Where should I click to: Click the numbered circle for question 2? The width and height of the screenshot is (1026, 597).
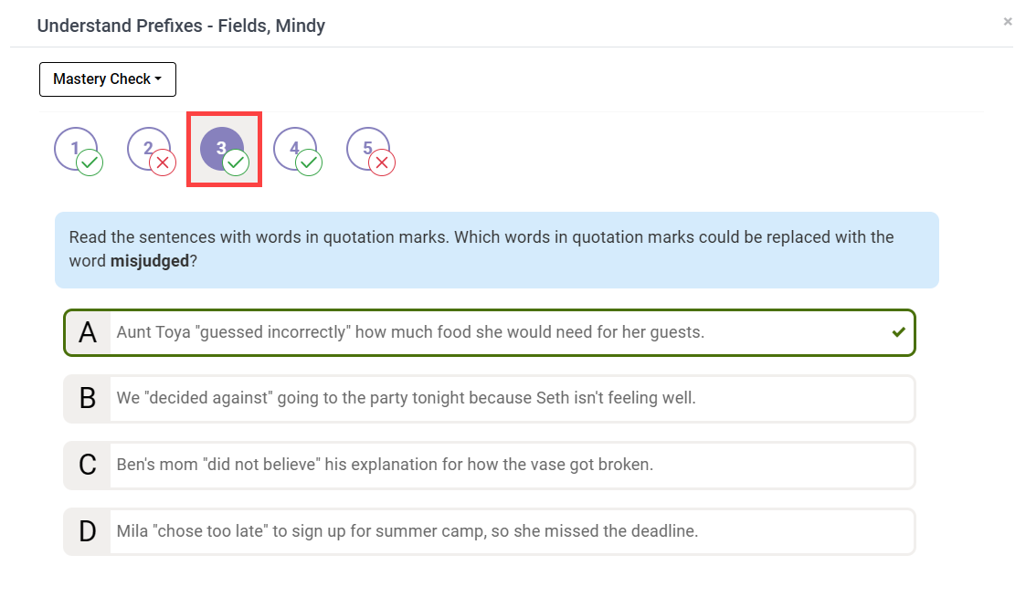click(149, 148)
